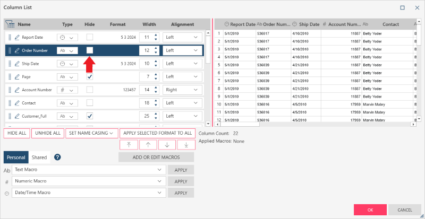
Task: Click the Ship Date column header in preview
Action: point(309,24)
